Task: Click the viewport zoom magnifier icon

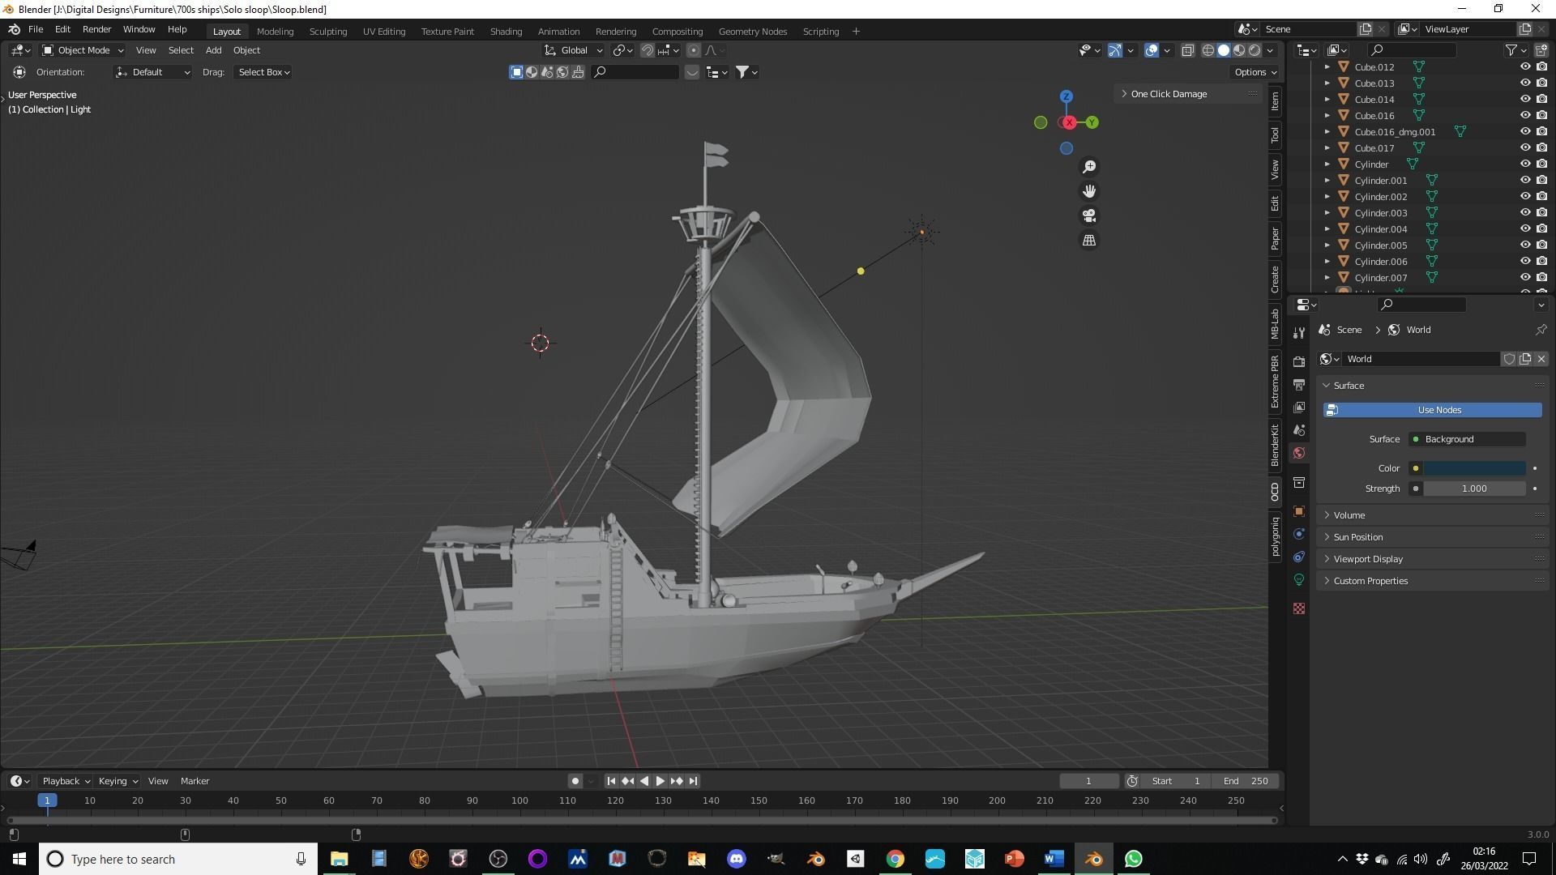Action: tap(1089, 166)
